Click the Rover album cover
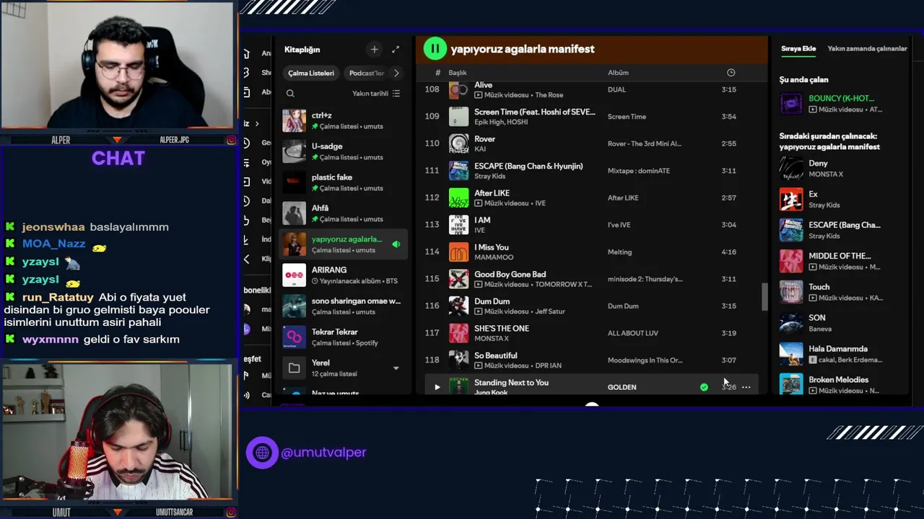The height and width of the screenshot is (519, 924). coord(458,143)
